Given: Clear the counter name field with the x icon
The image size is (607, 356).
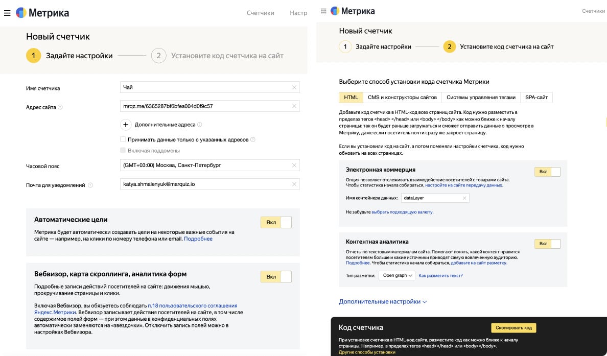Looking at the screenshot, I should [x=294, y=87].
